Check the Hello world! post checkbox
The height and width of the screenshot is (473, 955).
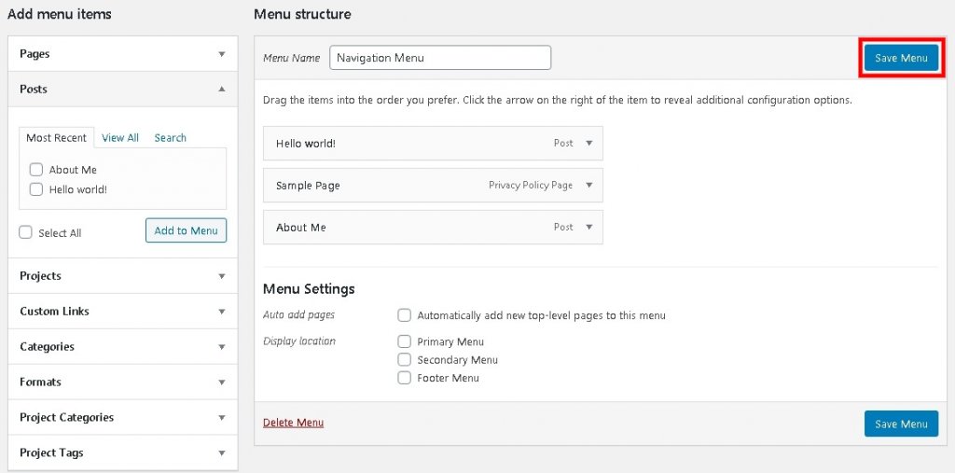36,189
